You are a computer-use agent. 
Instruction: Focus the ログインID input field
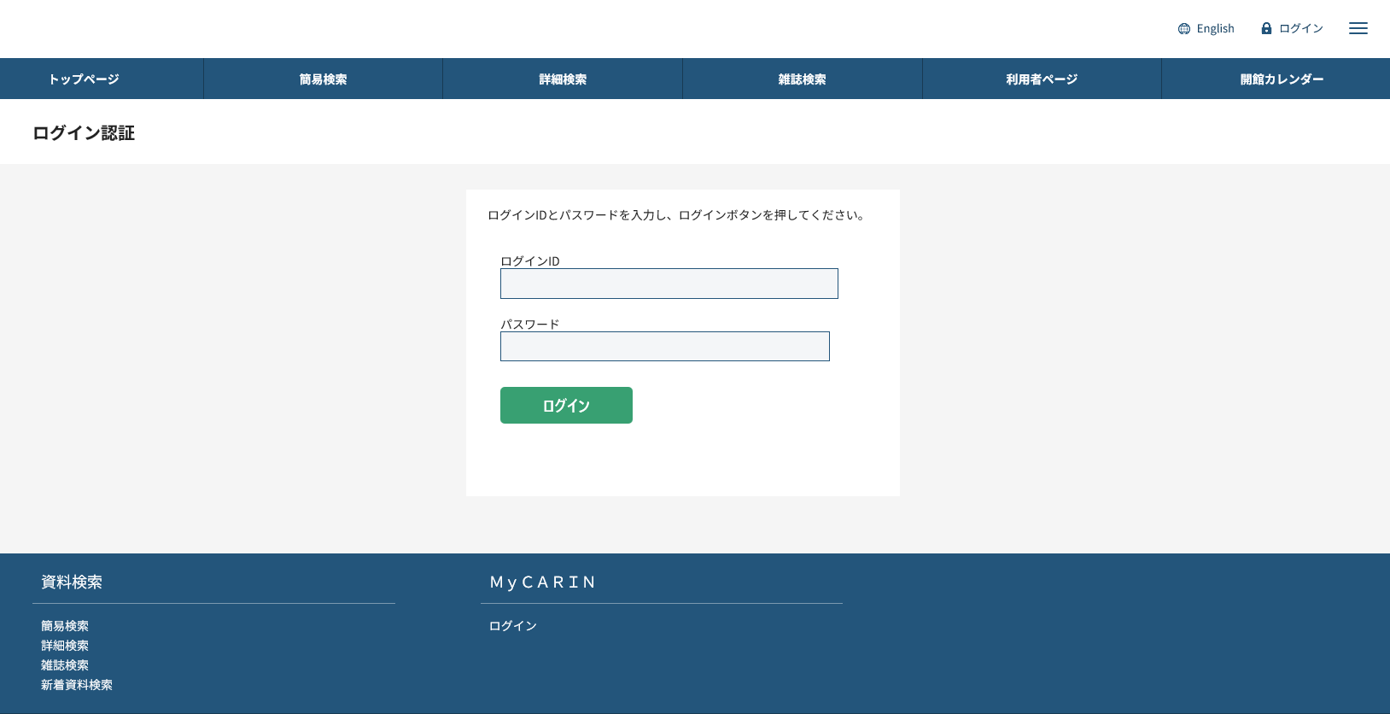(x=669, y=284)
